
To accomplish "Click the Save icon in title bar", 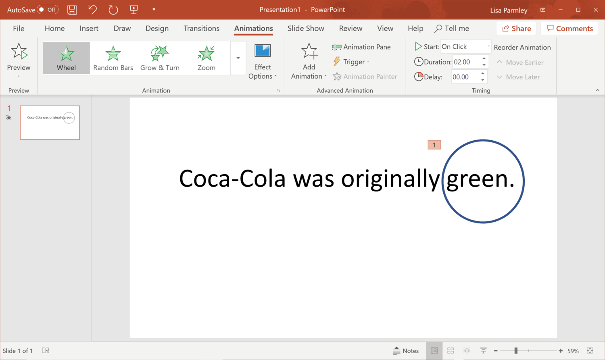I will tap(72, 10).
